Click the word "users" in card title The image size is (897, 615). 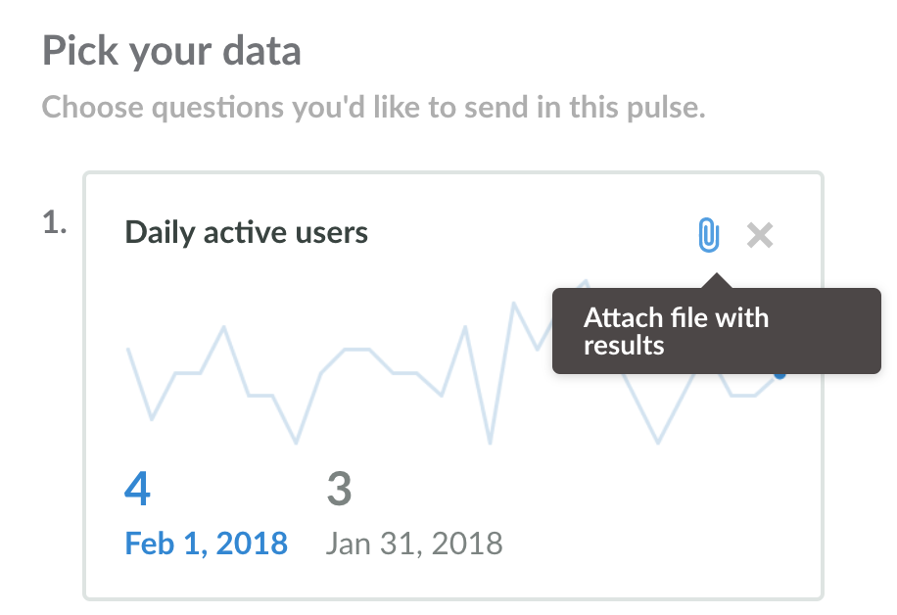tap(333, 233)
